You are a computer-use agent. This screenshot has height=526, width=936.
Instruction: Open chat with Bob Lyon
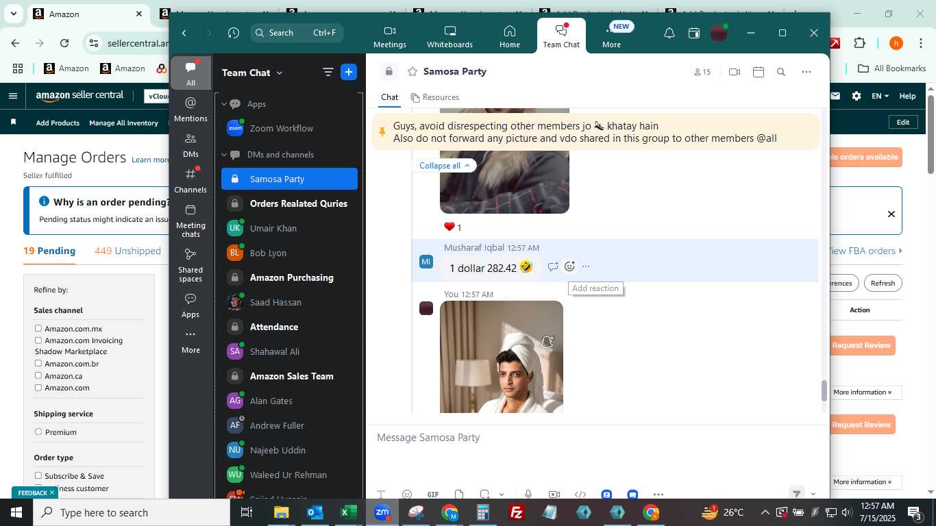click(289, 253)
